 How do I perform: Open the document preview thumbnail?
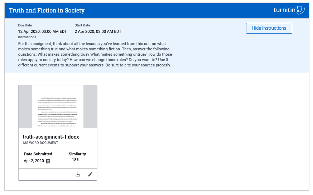point(58,107)
